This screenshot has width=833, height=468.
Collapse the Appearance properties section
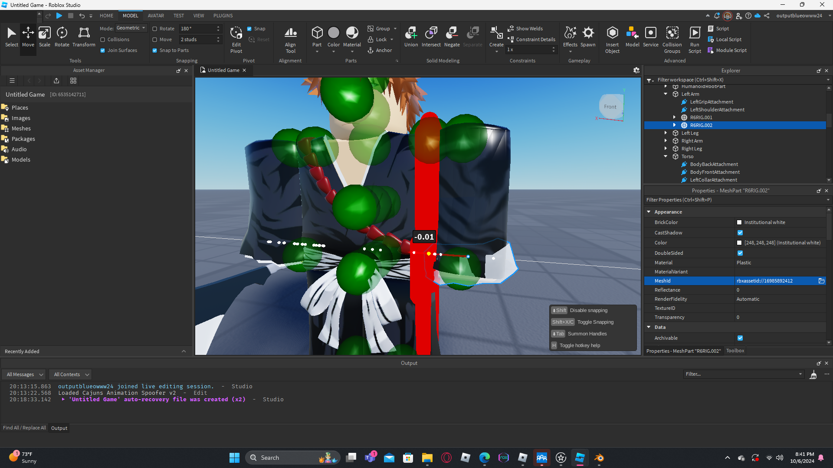[649, 212]
